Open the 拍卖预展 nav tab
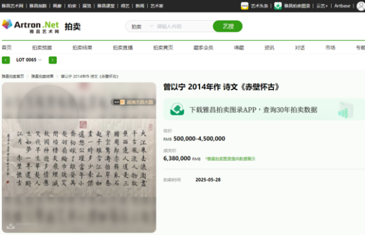The width and height of the screenshot is (365, 235). [x=42, y=47]
